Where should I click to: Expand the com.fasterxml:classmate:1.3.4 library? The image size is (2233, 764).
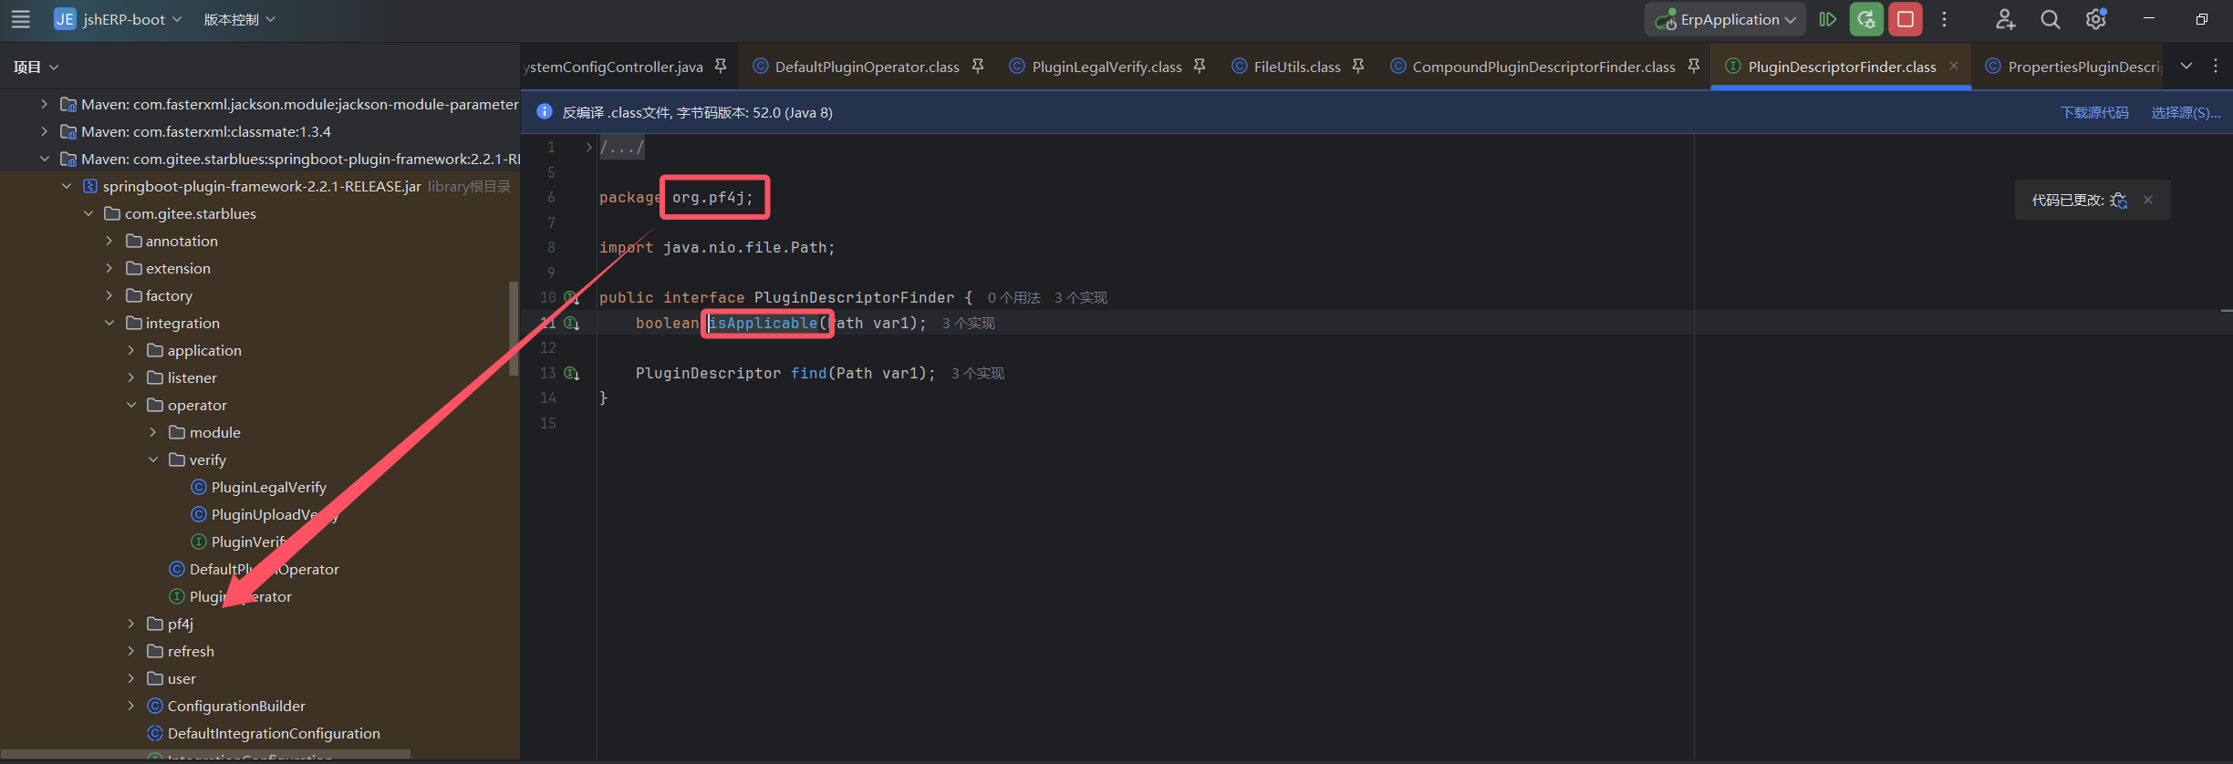tap(44, 131)
